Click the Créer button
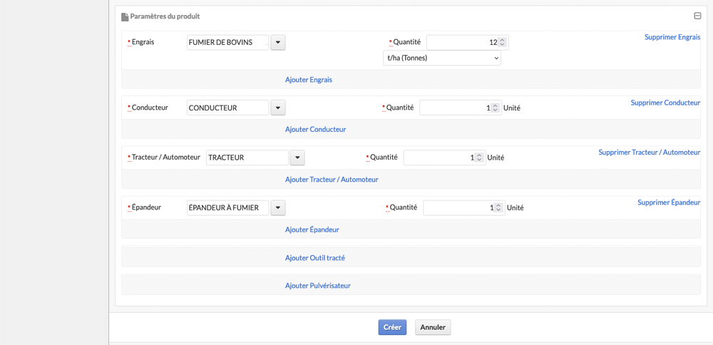The image size is (713, 345). point(392,327)
